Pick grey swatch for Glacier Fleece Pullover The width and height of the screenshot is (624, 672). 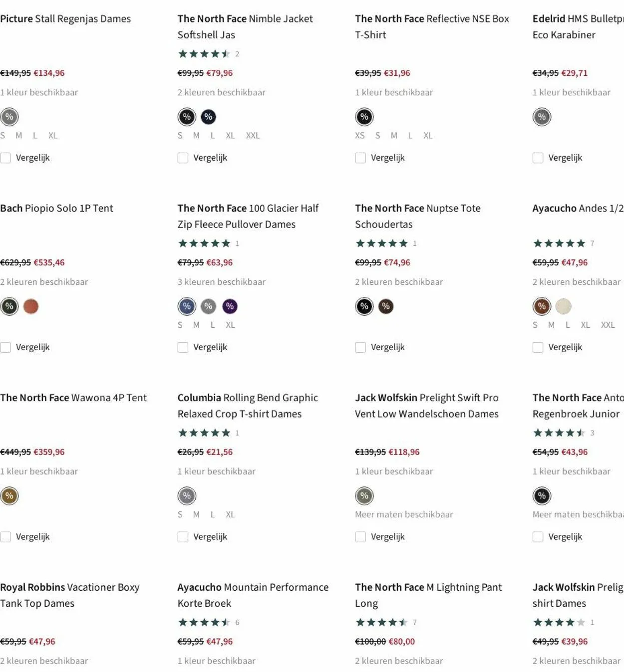(x=208, y=306)
